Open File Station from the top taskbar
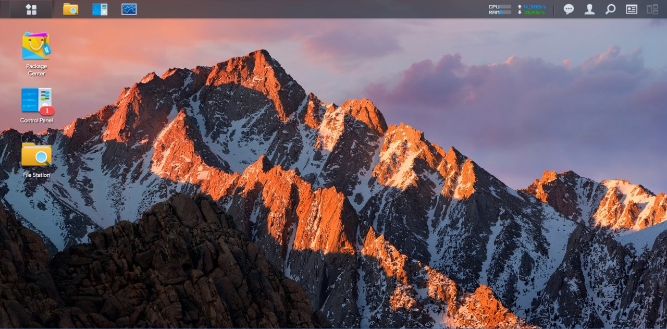The width and height of the screenshot is (667, 329). (70, 9)
